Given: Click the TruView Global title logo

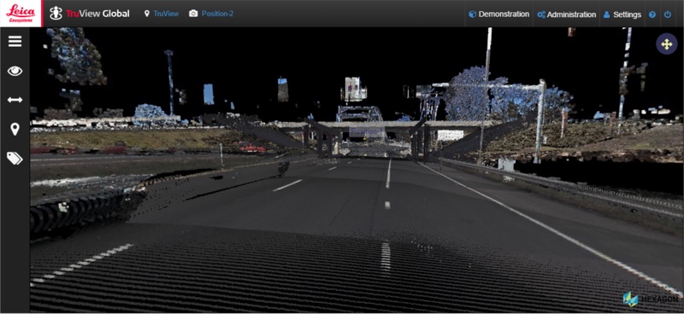Looking at the screenshot, I should tap(90, 14).
